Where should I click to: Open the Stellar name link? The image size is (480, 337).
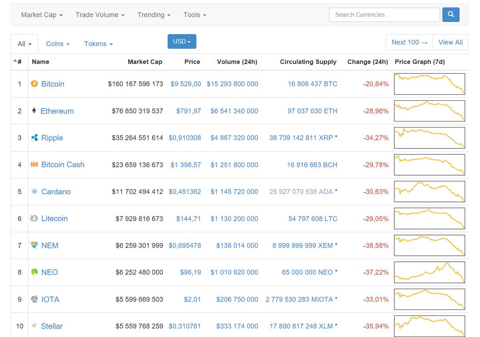point(52,326)
